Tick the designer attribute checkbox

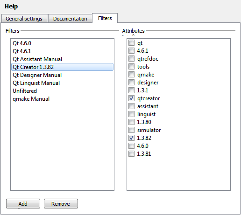(132, 83)
